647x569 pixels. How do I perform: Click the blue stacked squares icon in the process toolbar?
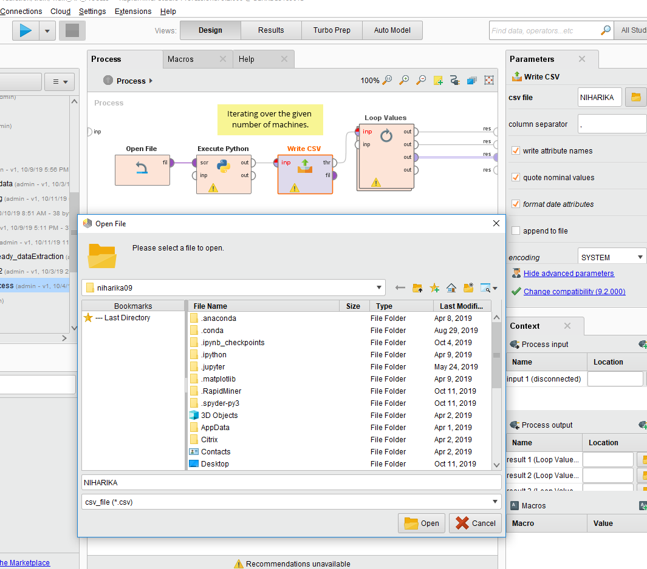[472, 80]
